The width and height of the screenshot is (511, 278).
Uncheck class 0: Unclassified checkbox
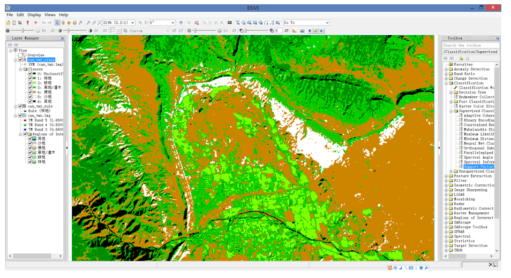coord(30,74)
